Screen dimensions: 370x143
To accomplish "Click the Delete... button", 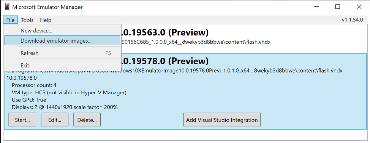I will (87, 120).
